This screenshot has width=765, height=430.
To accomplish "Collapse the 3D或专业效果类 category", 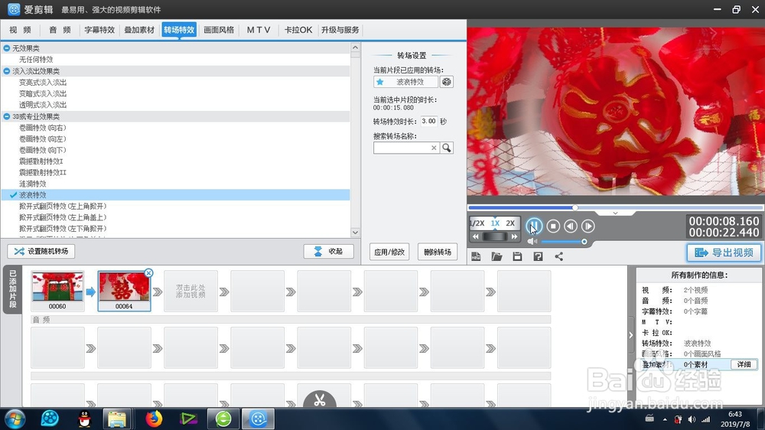I will coord(7,116).
